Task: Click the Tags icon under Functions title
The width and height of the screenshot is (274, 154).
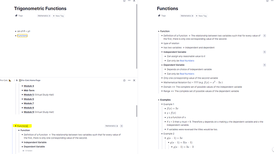Action: tap(159, 16)
